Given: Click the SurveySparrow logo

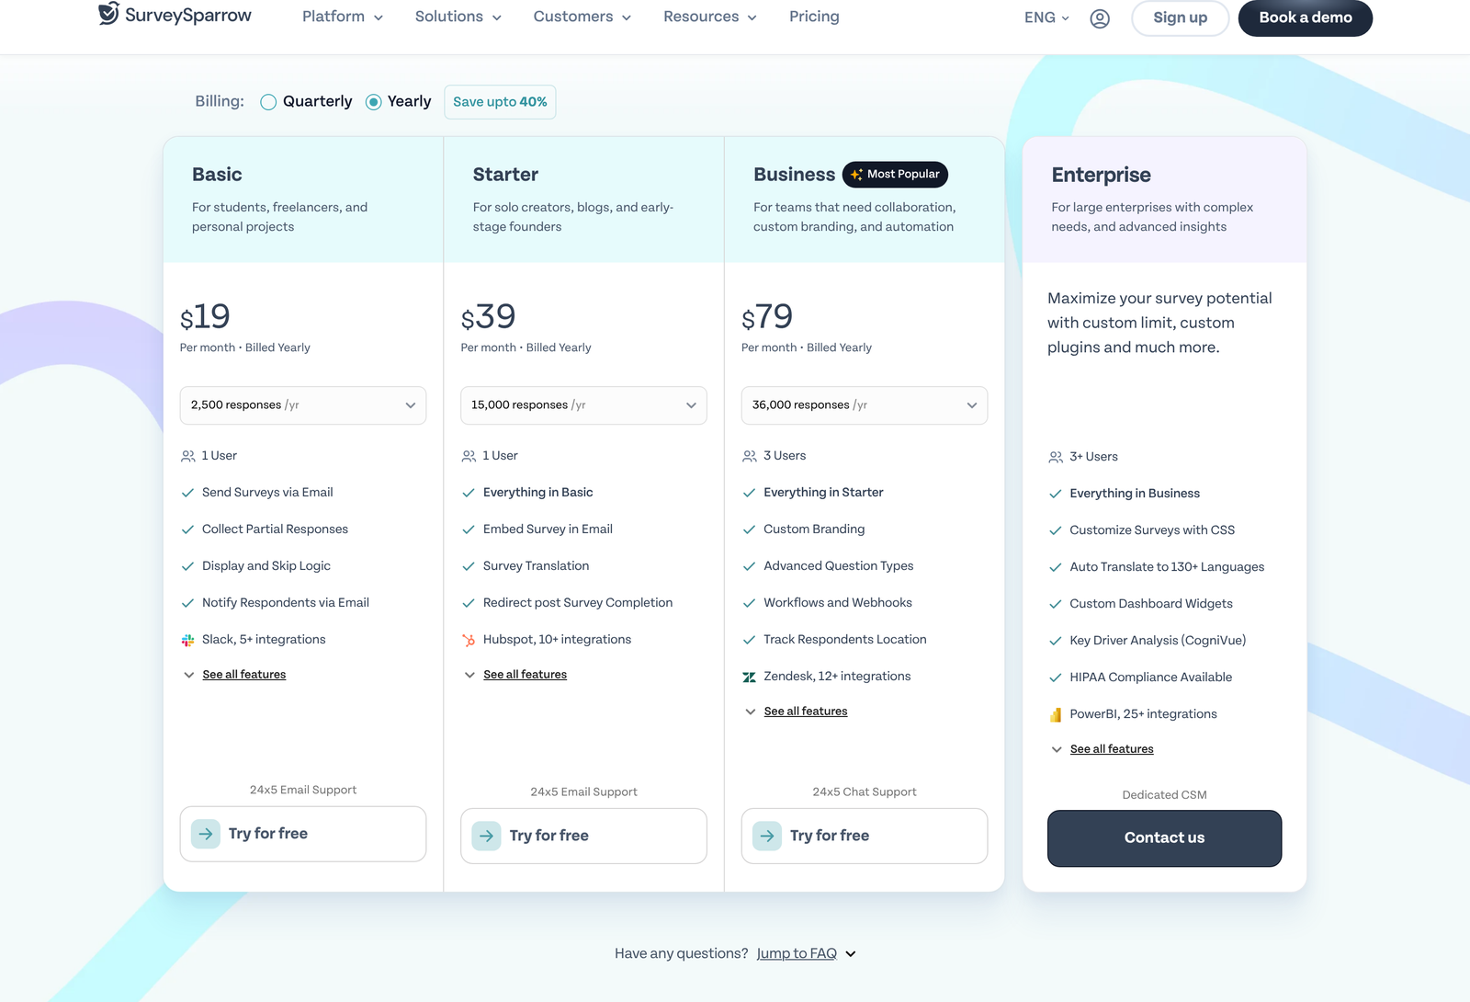Looking at the screenshot, I should (175, 15).
